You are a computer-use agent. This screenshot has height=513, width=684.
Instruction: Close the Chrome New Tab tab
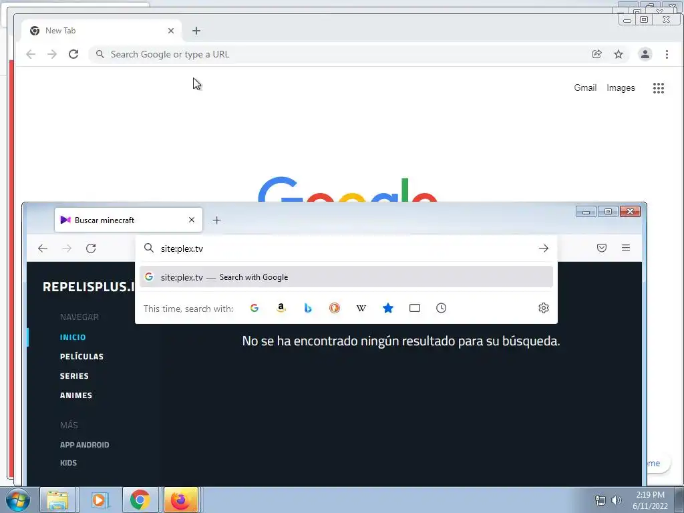[x=171, y=31]
